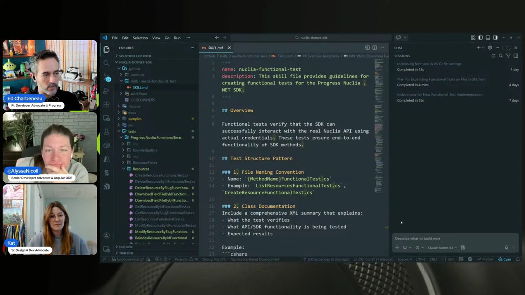
Task: Click UTF-8 encoding in status bar
Action: point(420,259)
